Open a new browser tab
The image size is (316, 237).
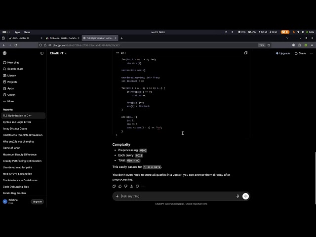(x=121, y=38)
